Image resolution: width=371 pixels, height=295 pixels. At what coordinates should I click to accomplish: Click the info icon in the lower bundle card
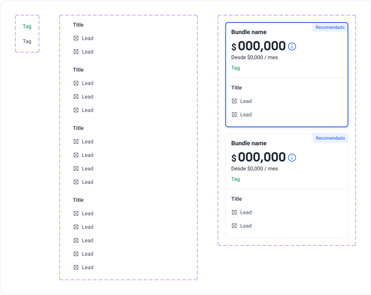[x=292, y=158]
